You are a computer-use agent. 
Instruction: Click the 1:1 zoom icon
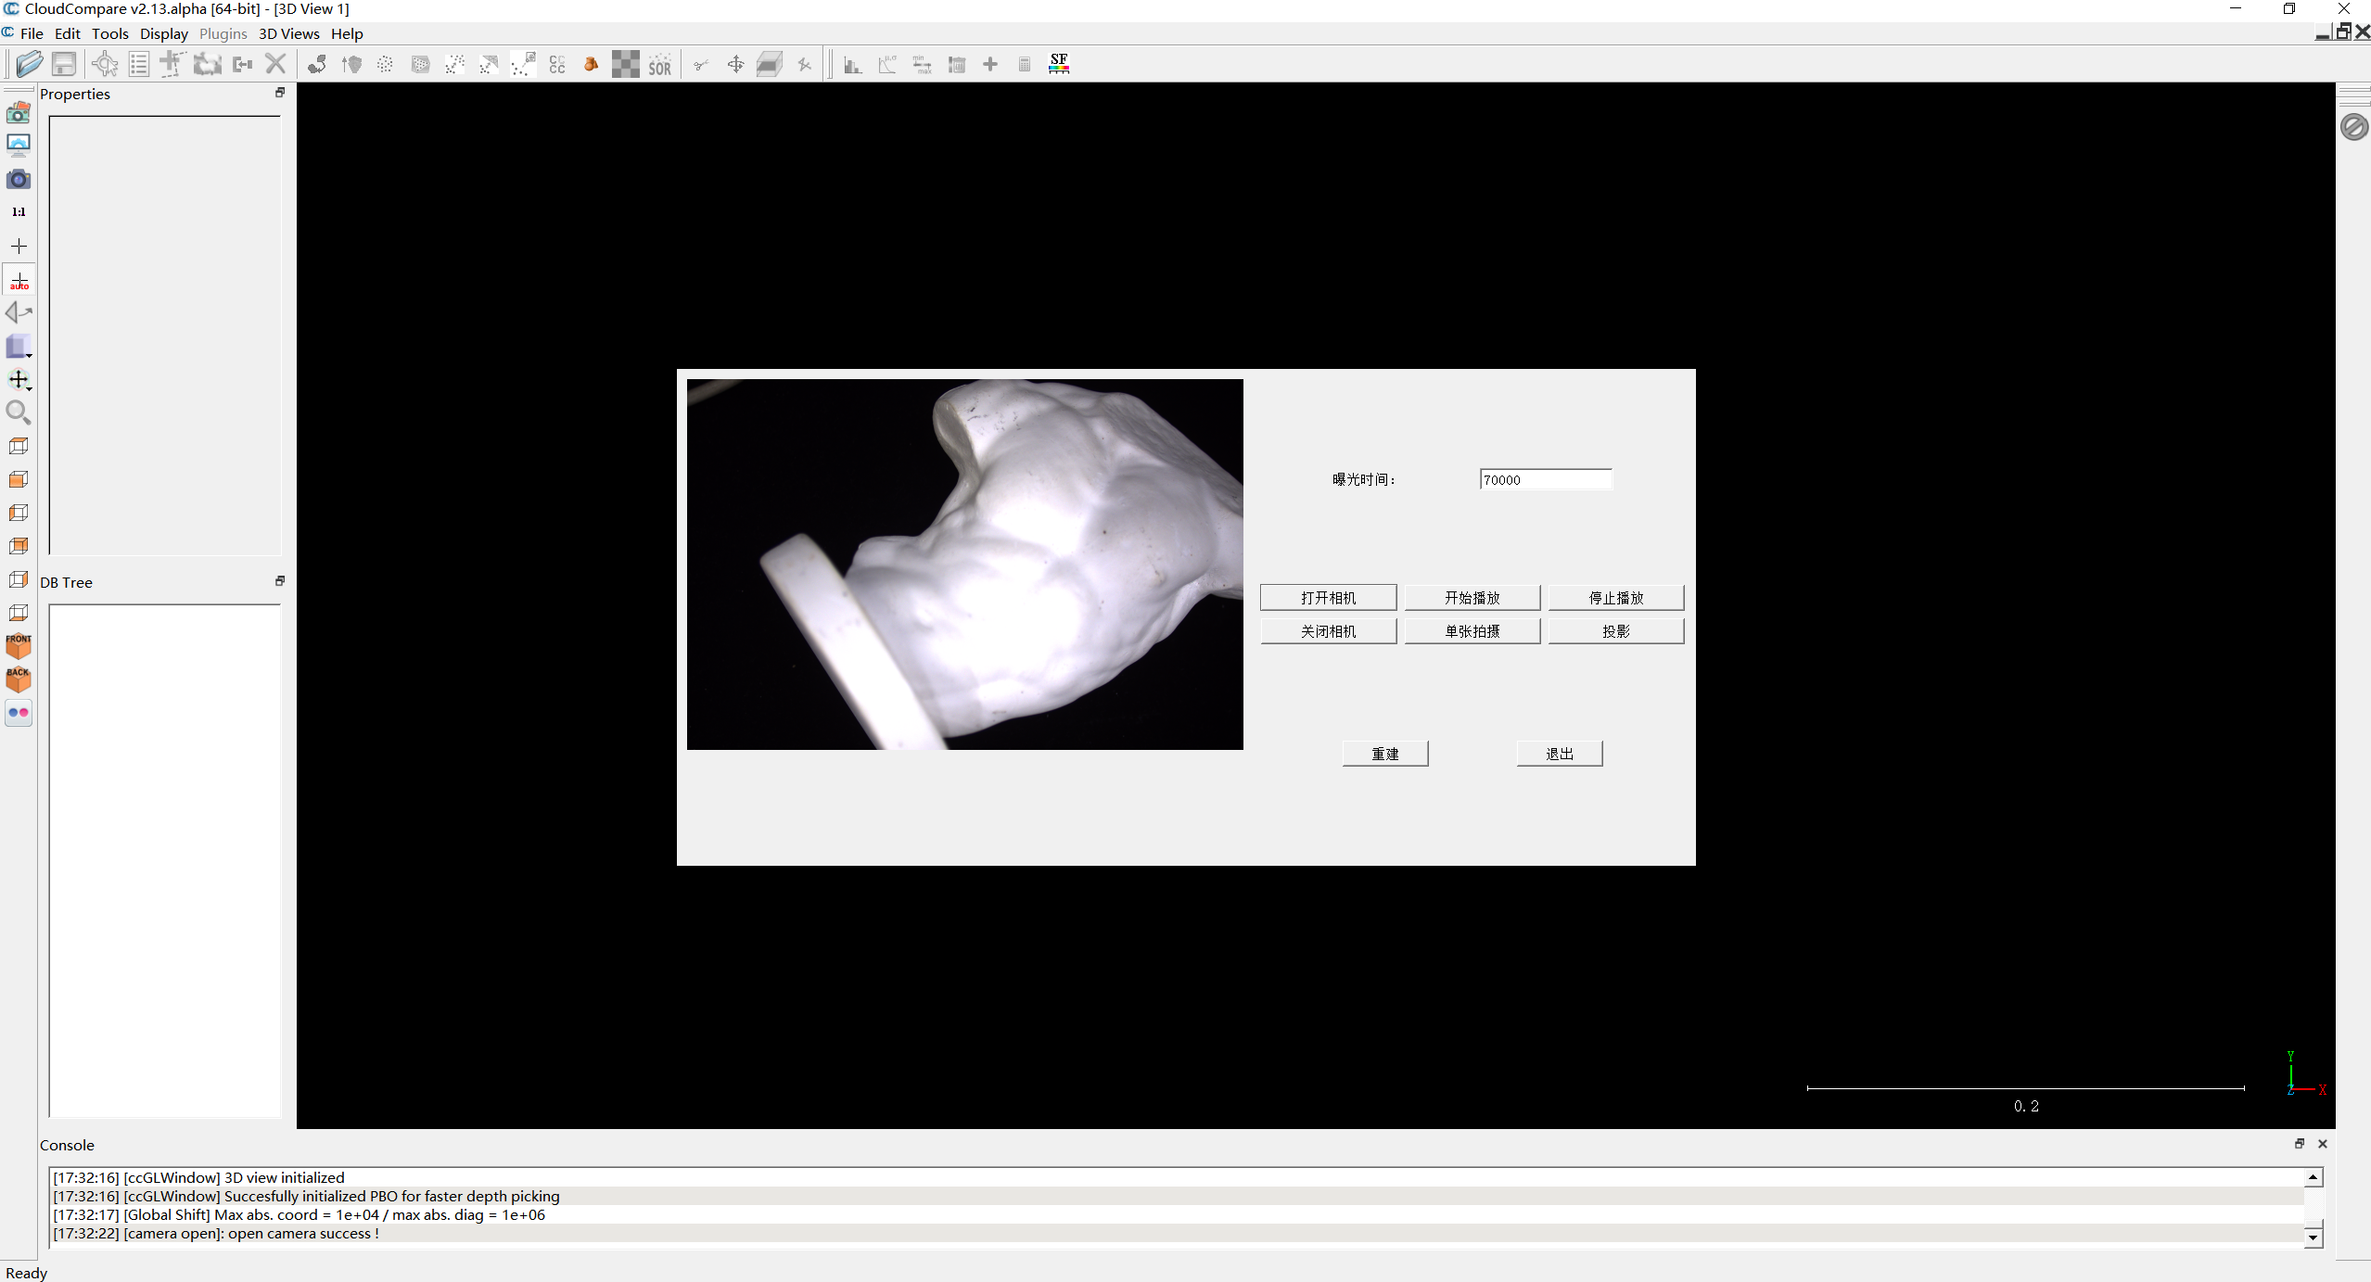[19, 212]
